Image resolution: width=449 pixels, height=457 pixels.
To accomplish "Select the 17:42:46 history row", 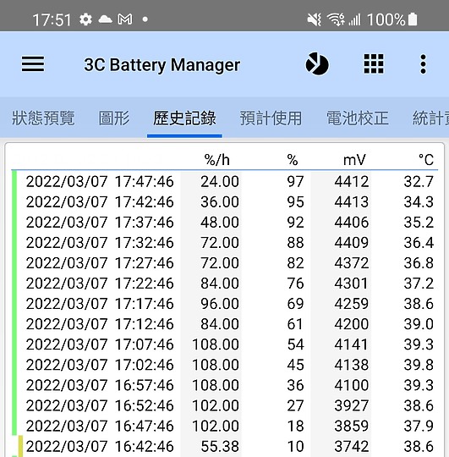I will 225,202.
